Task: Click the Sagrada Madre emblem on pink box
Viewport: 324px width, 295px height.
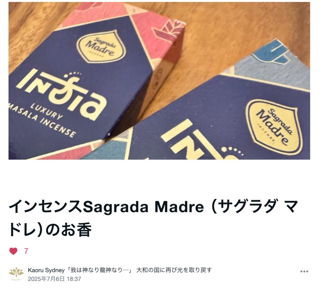Action: [101, 46]
